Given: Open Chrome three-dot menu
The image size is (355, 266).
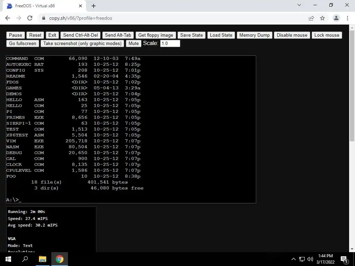Looking at the screenshot, I should pyautogui.click(x=347, y=18).
